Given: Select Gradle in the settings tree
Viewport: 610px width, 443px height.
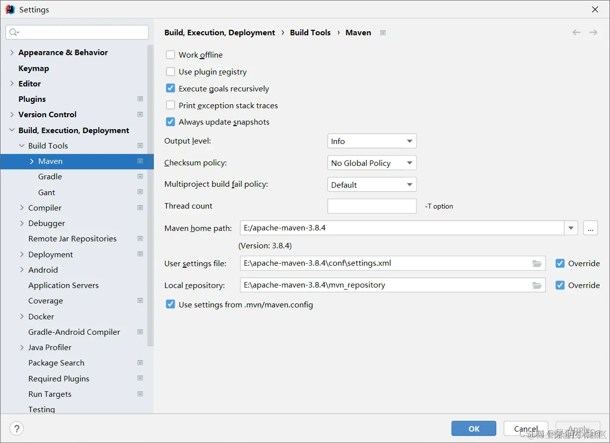Looking at the screenshot, I should (x=50, y=177).
